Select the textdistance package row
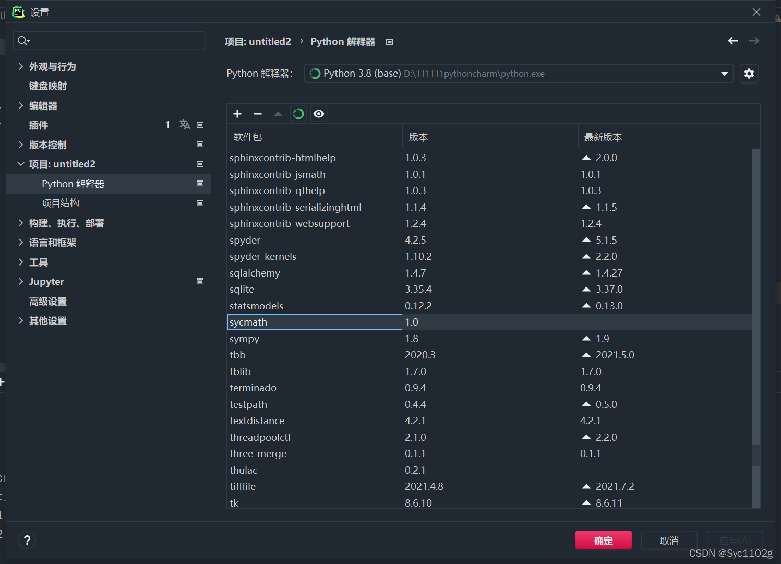Image resolution: width=781 pixels, height=564 pixels. pos(489,421)
